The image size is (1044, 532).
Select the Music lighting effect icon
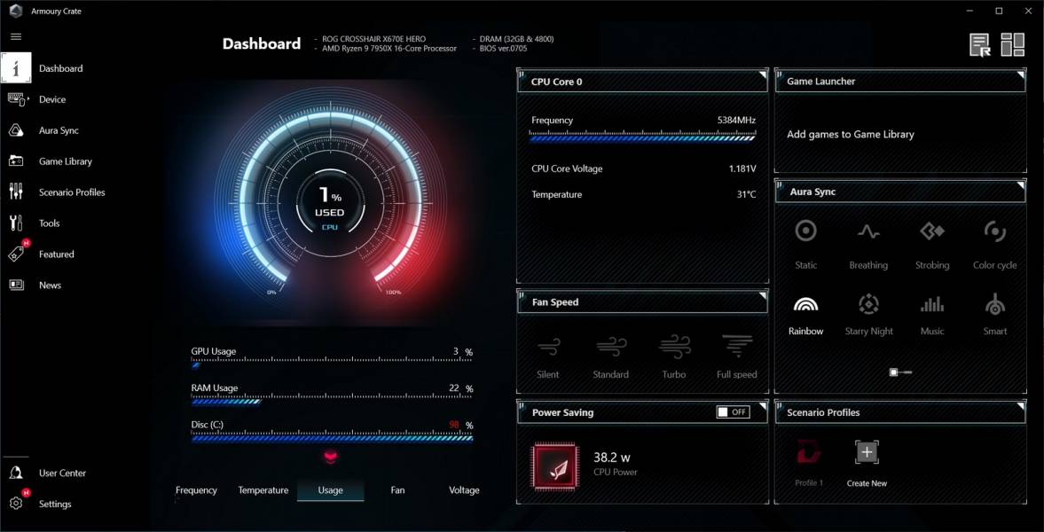pyautogui.click(x=932, y=304)
